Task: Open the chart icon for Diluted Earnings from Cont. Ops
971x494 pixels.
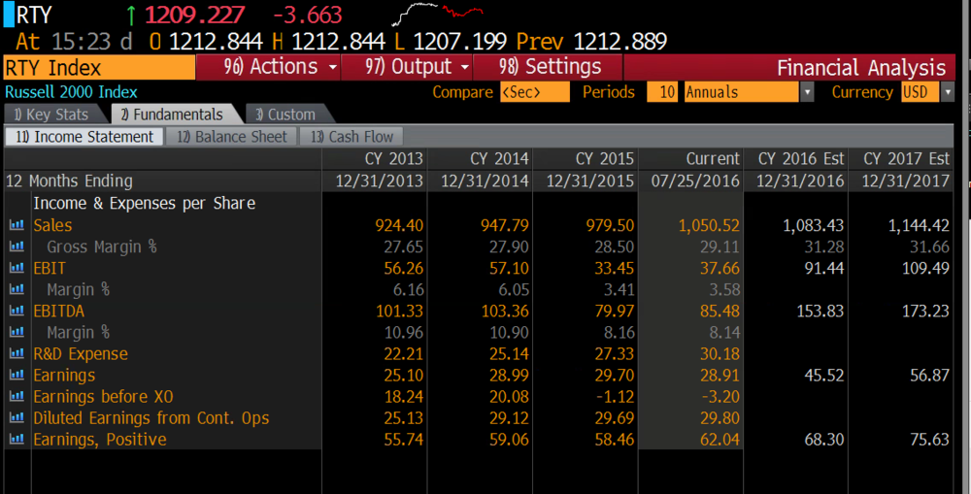Action: coord(17,418)
